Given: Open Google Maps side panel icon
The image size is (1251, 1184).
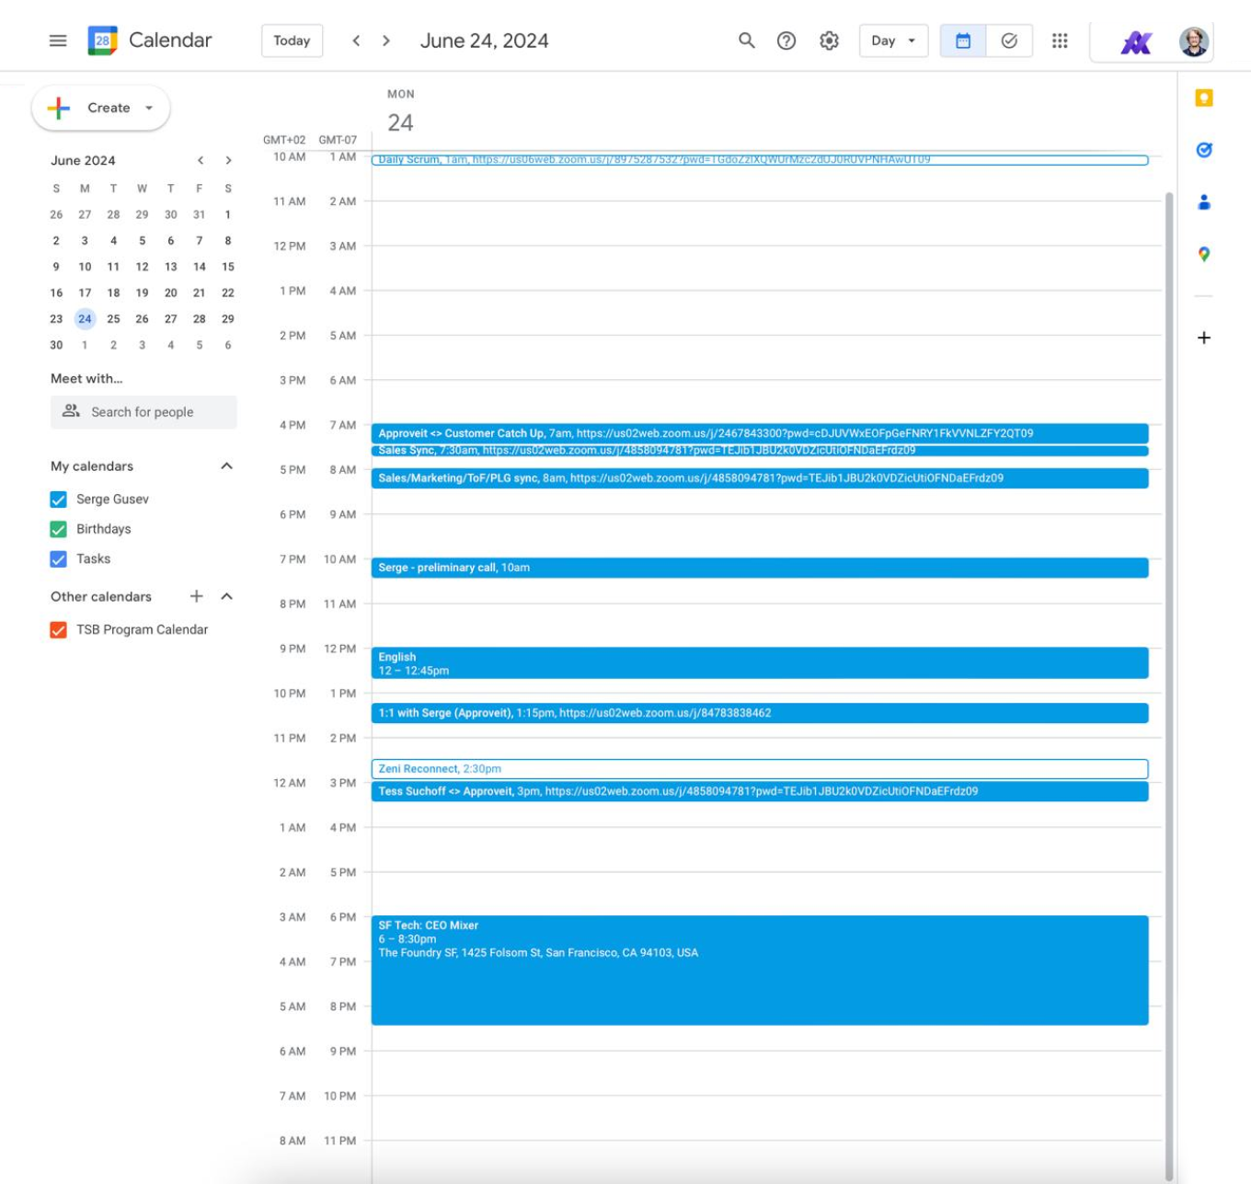Looking at the screenshot, I should [1203, 255].
